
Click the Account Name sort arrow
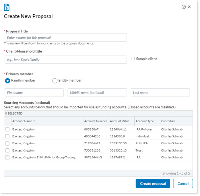pos(34,121)
